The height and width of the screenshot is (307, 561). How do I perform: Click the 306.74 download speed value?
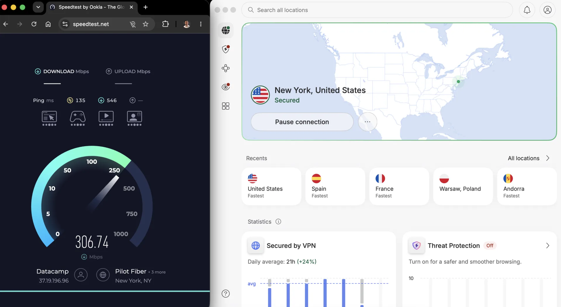click(x=92, y=242)
